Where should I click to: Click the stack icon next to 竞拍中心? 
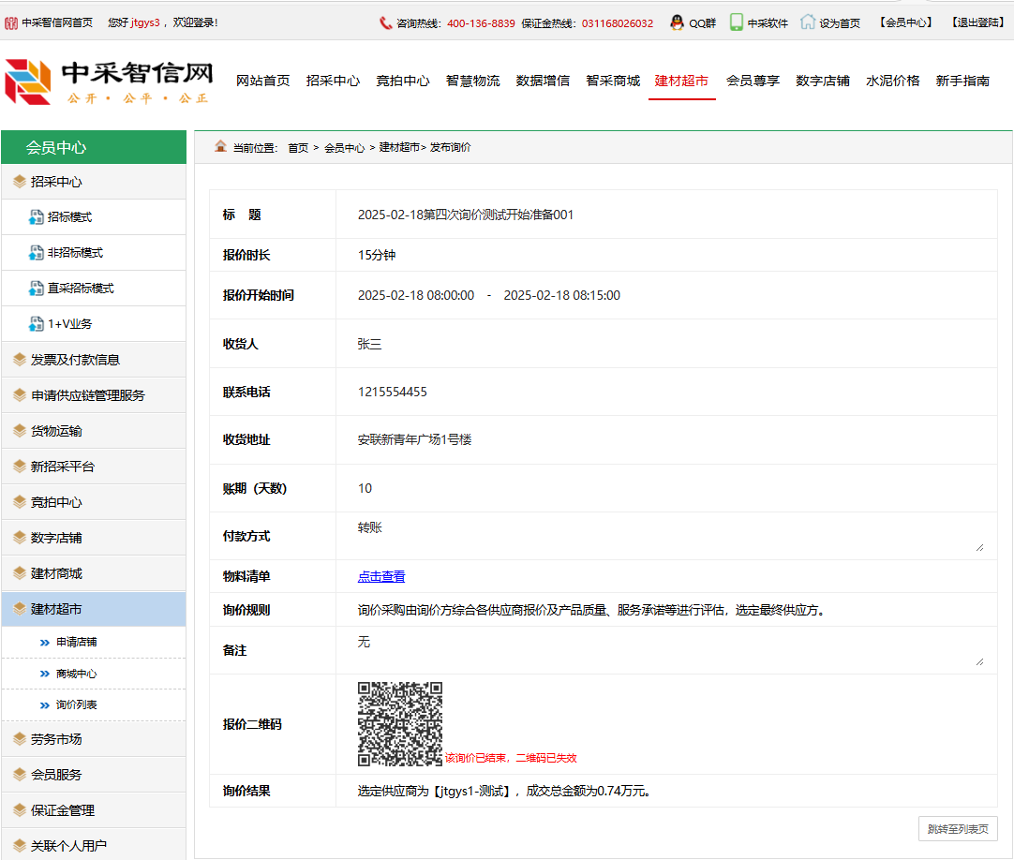[20, 502]
